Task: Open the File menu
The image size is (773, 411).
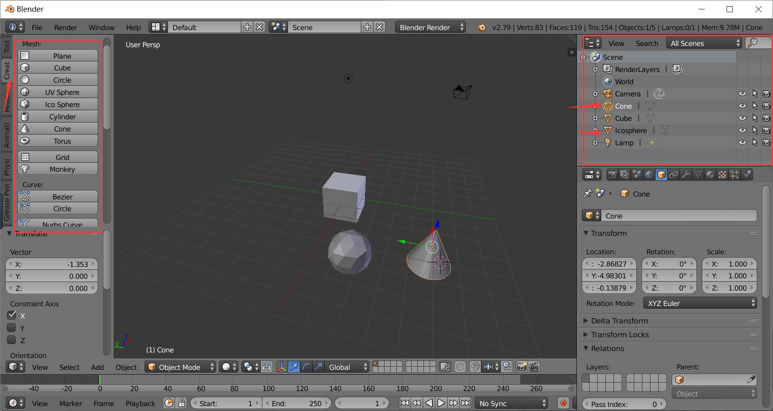Action: coord(37,27)
